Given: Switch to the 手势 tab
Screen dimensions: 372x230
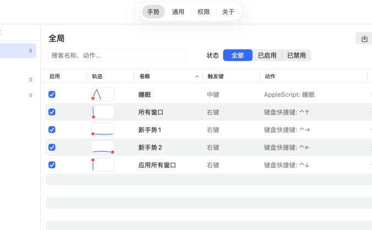Looking at the screenshot, I should pos(154,12).
